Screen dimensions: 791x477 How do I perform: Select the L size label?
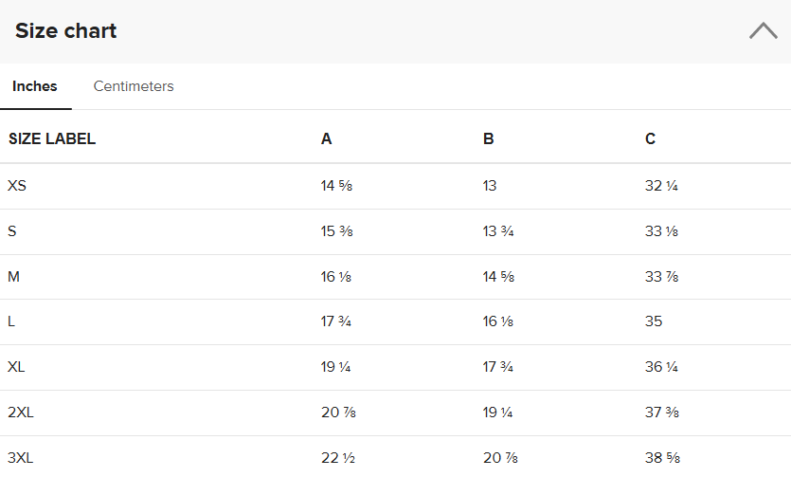pos(11,321)
